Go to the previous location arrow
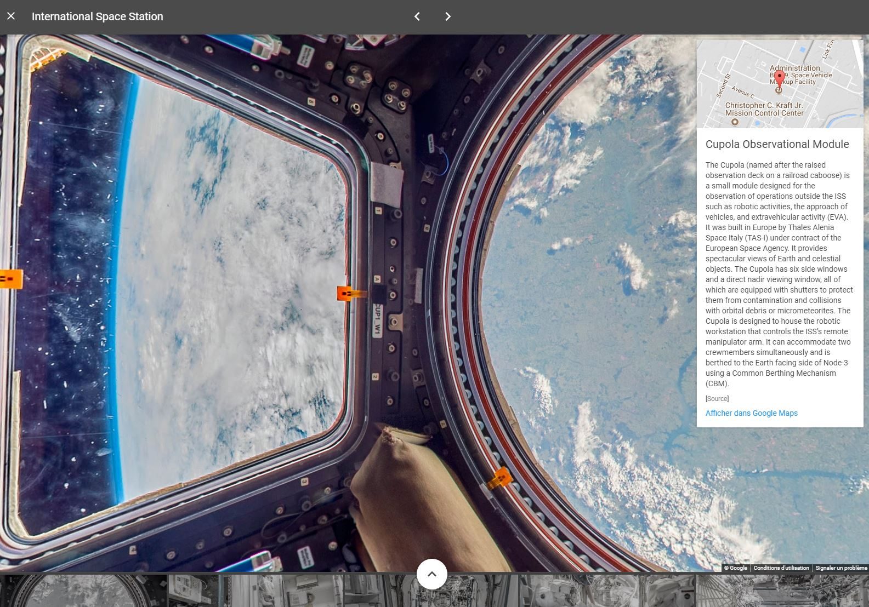The image size is (869, 607). click(x=417, y=16)
